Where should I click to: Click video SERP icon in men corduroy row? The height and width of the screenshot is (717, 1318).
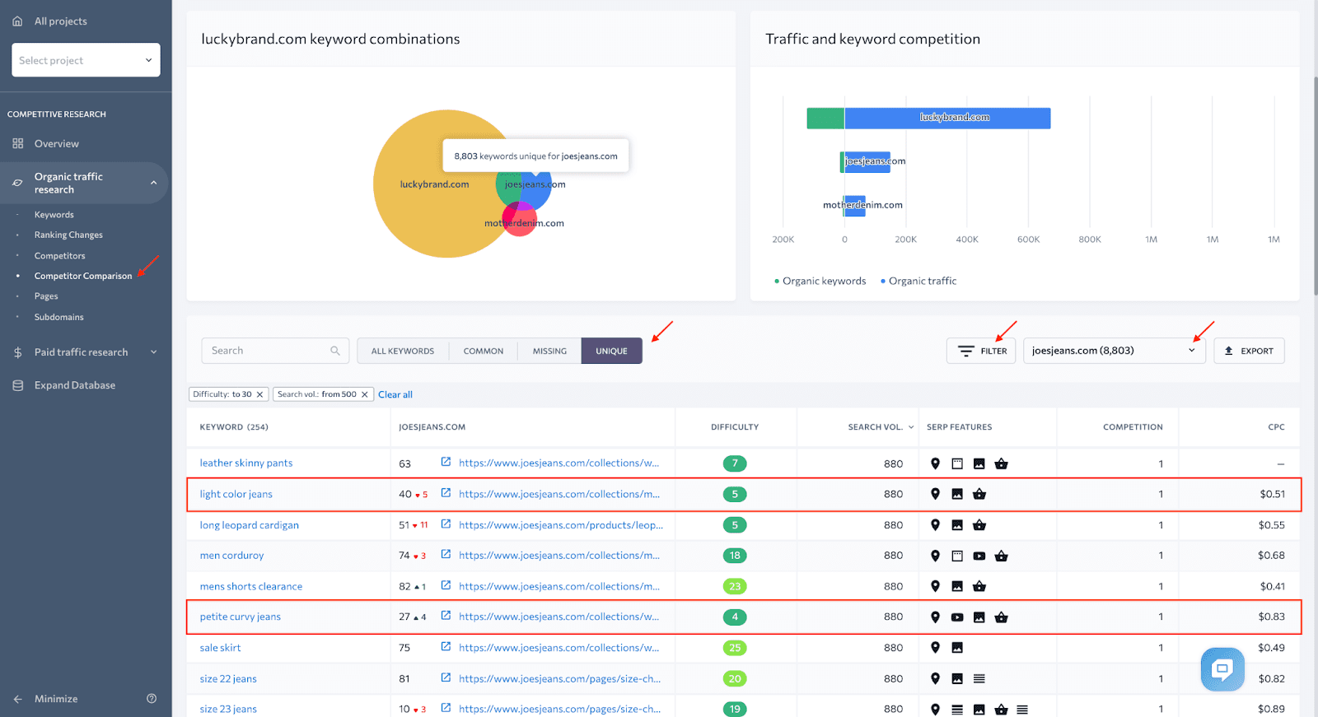click(979, 556)
